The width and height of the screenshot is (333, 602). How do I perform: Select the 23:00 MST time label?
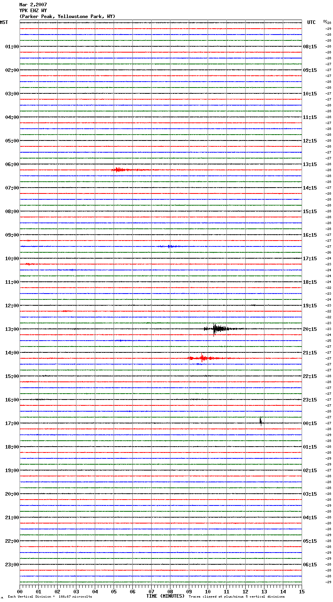click(x=12, y=565)
